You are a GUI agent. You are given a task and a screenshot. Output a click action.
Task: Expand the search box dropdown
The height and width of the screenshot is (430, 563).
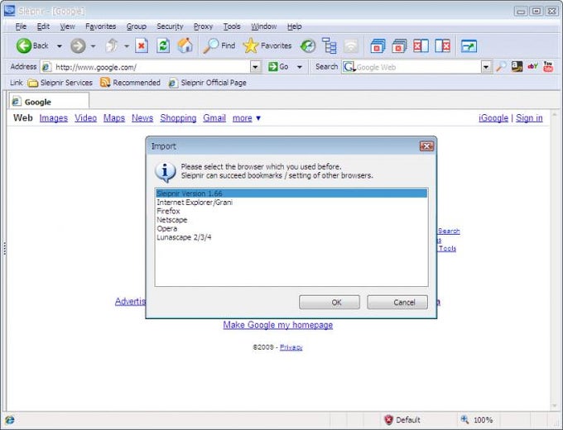486,67
